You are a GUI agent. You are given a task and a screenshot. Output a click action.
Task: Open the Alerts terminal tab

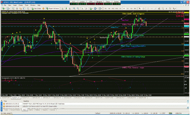[x=31, y=110]
